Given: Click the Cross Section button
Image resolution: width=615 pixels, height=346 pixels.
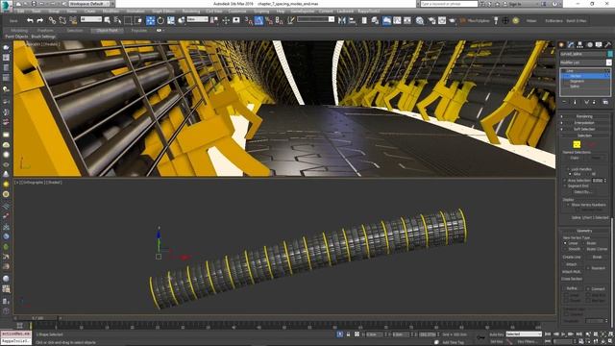Looking at the screenshot, I should click(x=572, y=279).
